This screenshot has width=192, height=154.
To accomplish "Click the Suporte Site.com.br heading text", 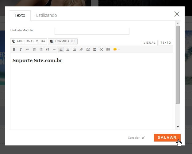I will pyautogui.click(x=37, y=61).
